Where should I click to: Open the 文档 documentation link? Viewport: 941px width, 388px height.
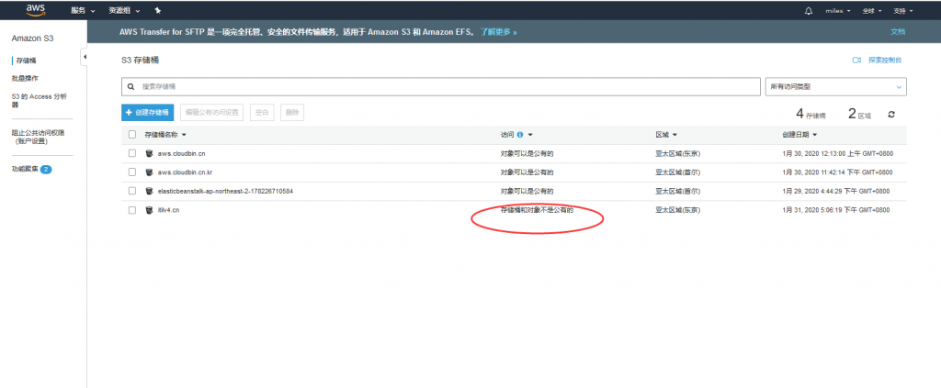898,32
